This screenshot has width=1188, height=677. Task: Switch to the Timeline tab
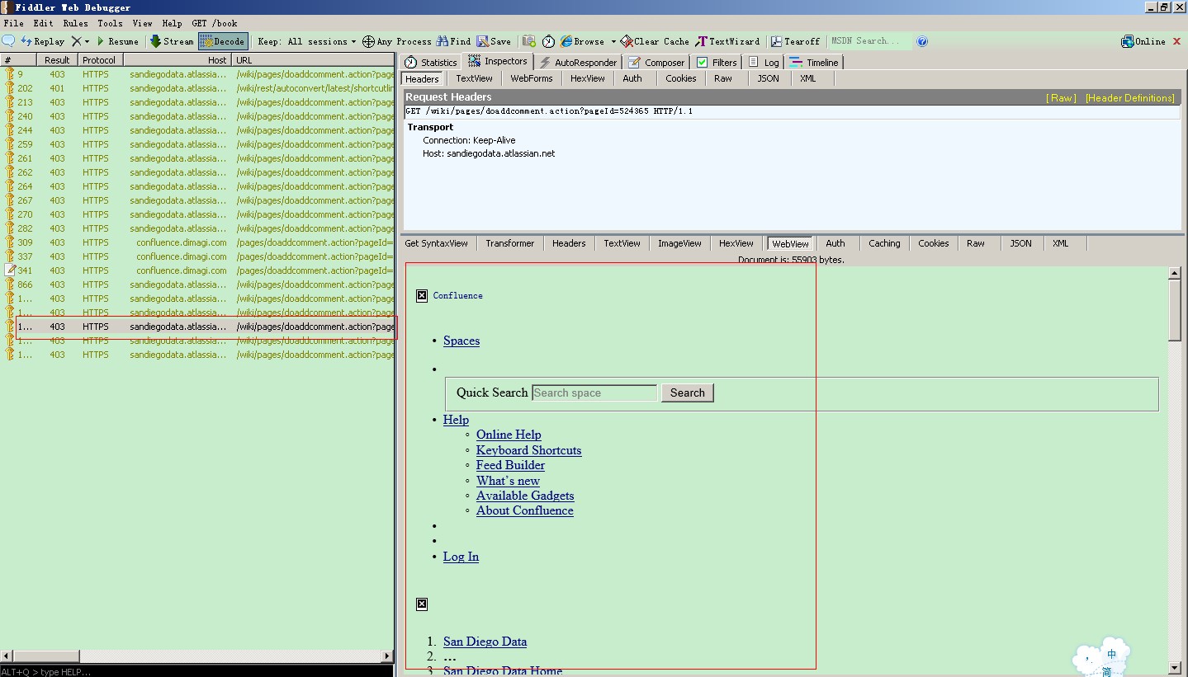click(x=814, y=62)
